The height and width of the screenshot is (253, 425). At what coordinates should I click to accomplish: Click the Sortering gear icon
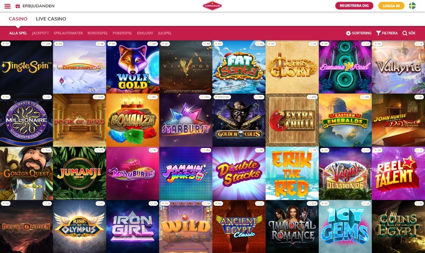(x=348, y=33)
